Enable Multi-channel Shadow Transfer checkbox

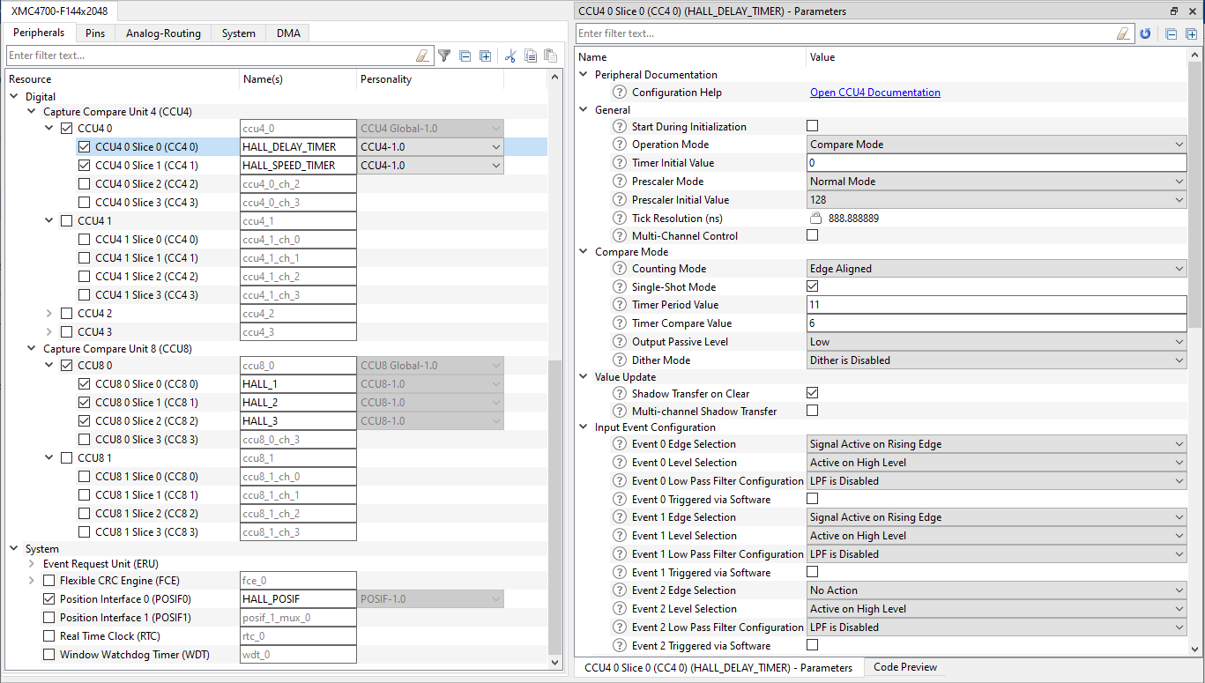pyautogui.click(x=813, y=411)
